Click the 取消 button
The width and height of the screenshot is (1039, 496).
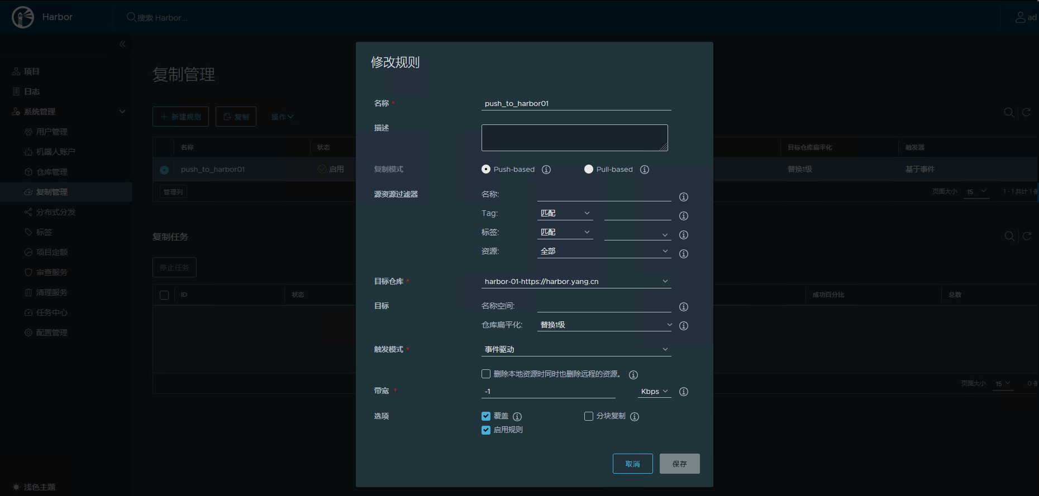pos(632,464)
